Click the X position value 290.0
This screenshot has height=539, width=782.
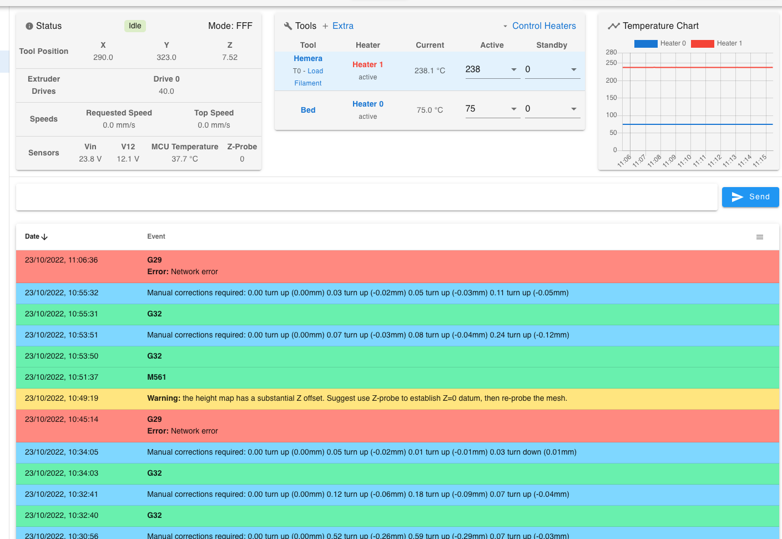coord(103,58)
